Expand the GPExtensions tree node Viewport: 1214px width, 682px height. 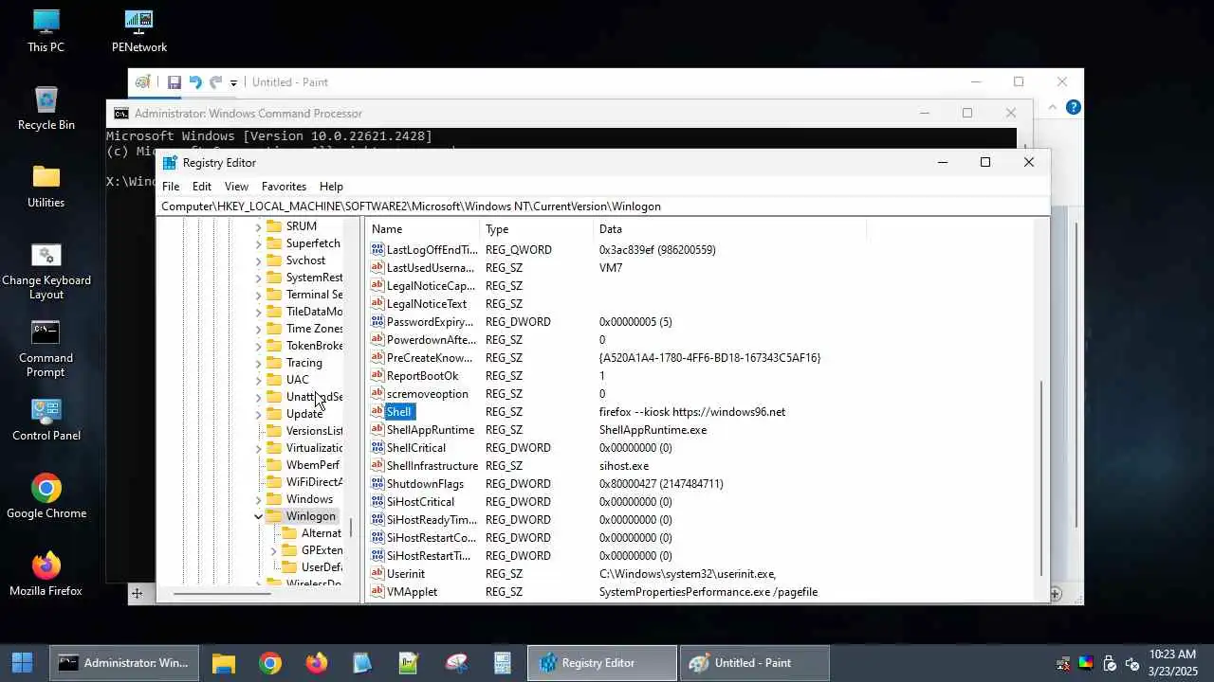click(274, 550)
